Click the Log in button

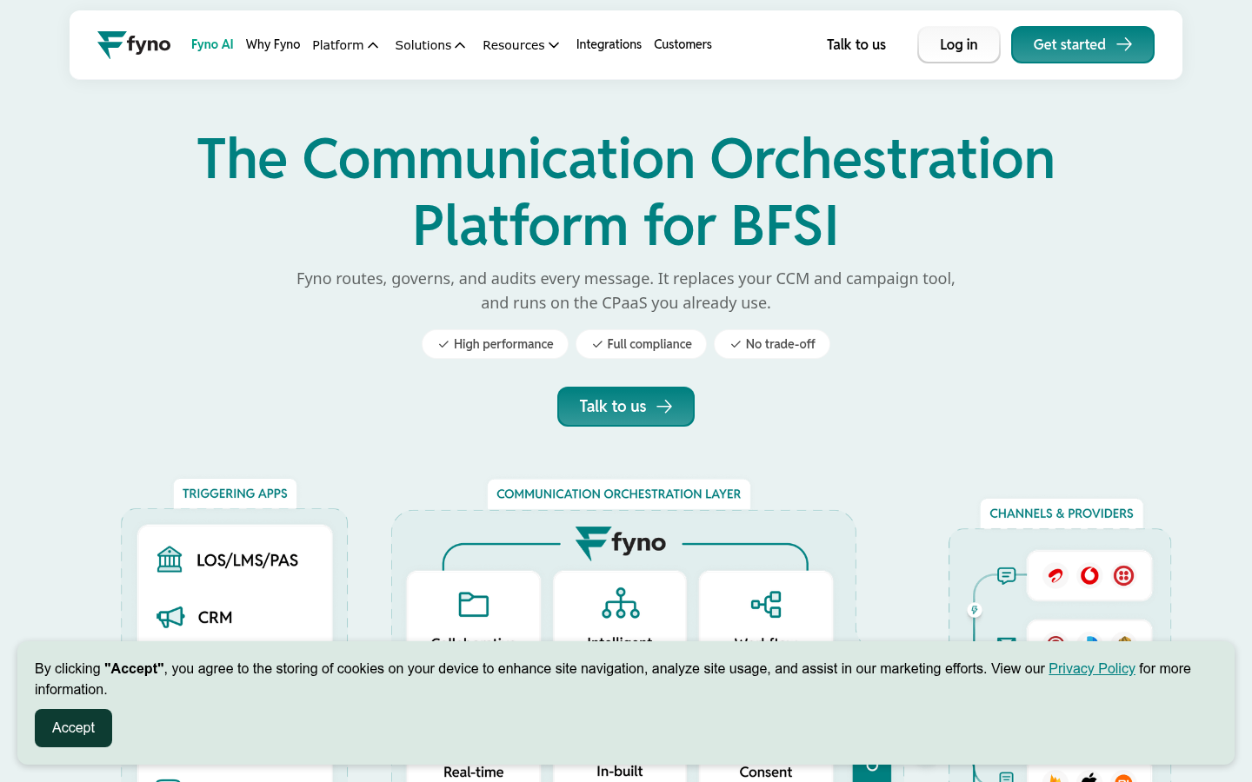point(959,44)
